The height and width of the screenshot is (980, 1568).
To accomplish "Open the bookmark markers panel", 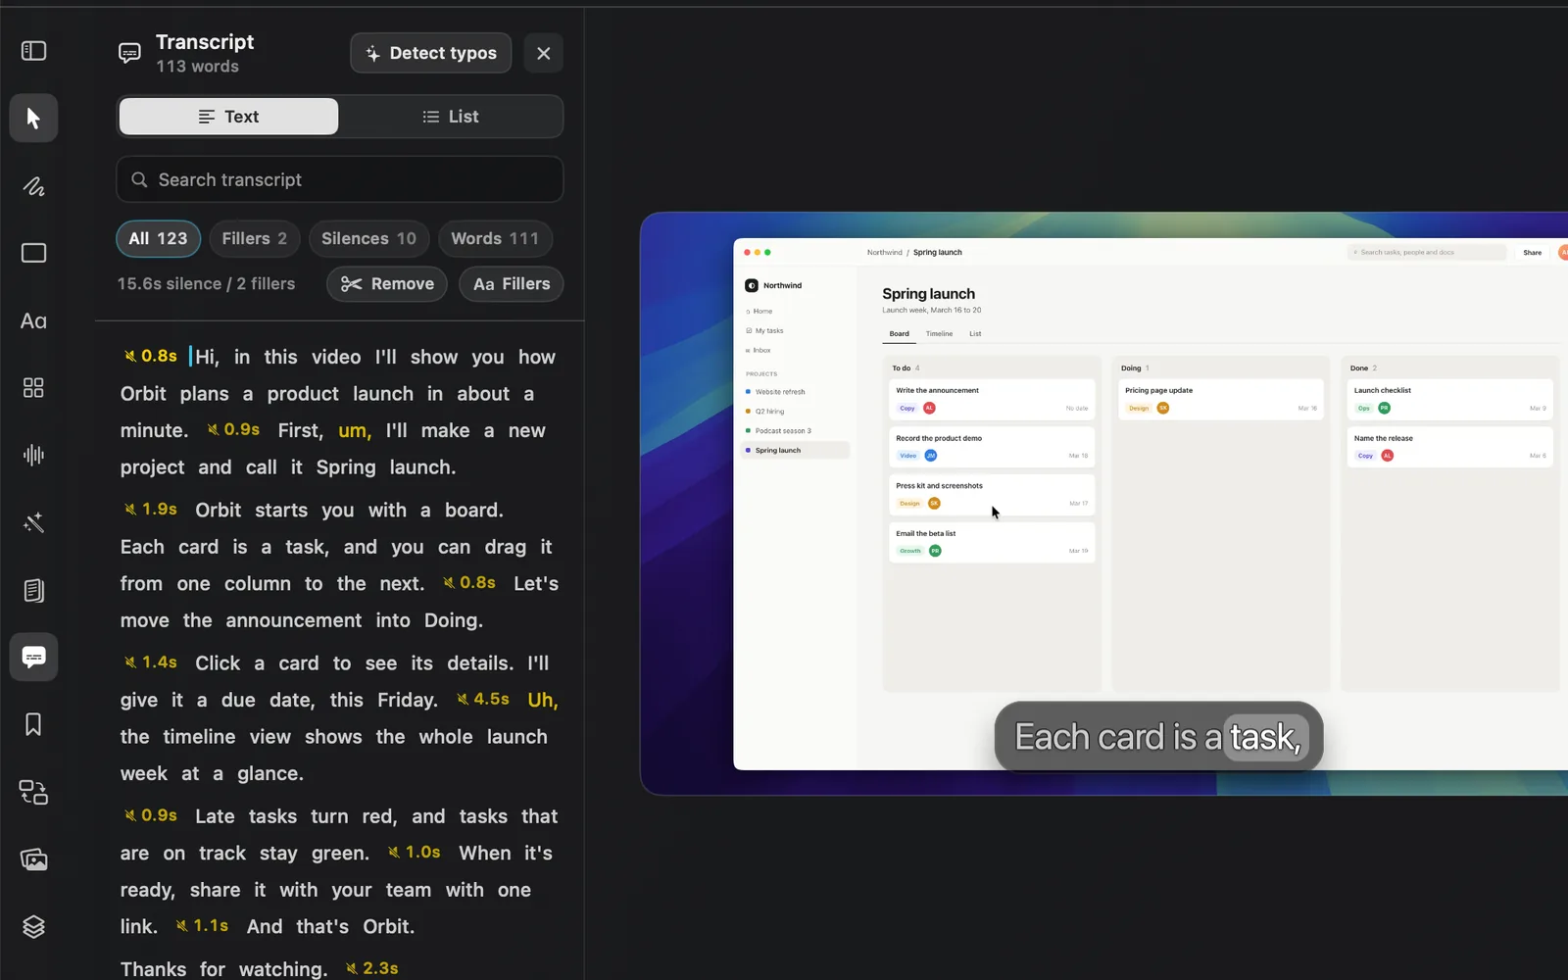I will coord(33,724).
